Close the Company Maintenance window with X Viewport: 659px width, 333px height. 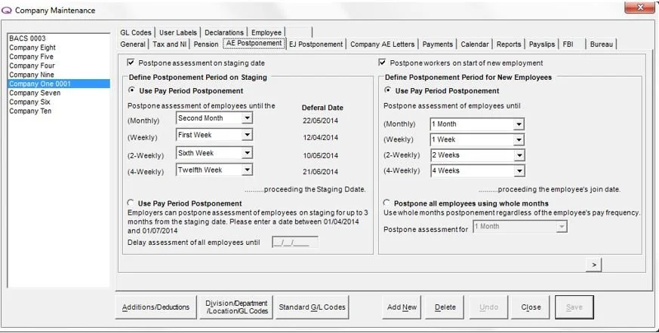[x=639, y=7]
